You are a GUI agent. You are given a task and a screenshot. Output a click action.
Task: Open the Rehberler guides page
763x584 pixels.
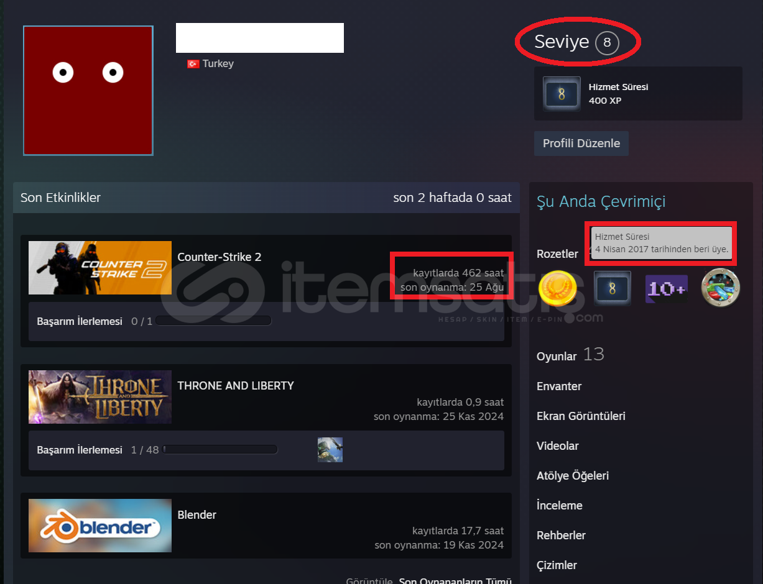pyautogui.click(x=561, y=536)
